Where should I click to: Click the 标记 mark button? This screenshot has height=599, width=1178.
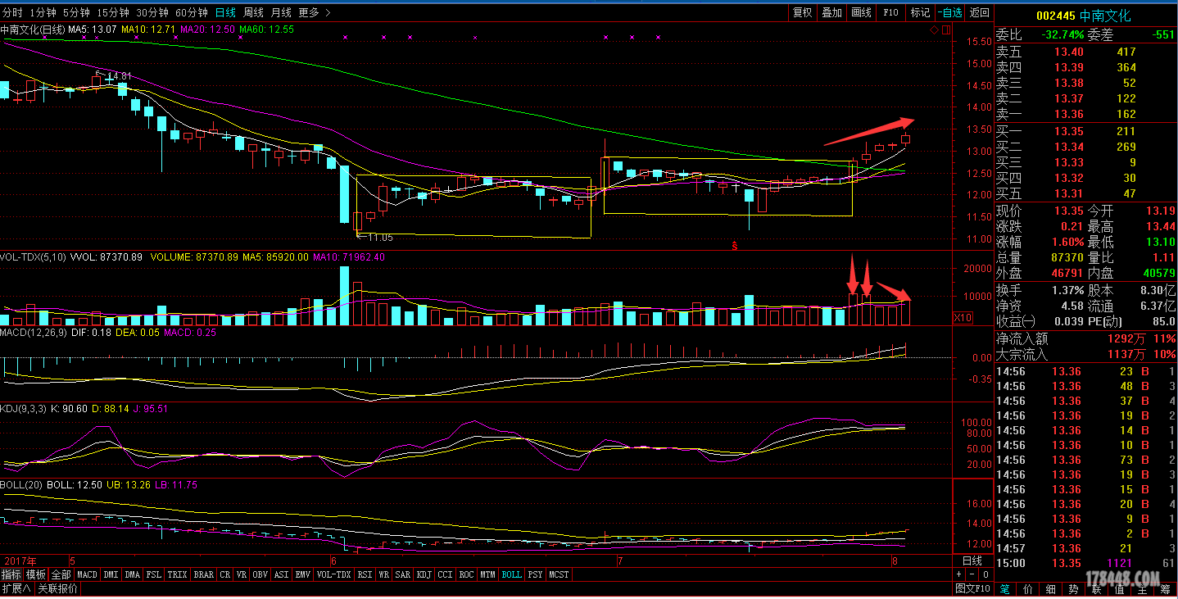pos(920,12)
